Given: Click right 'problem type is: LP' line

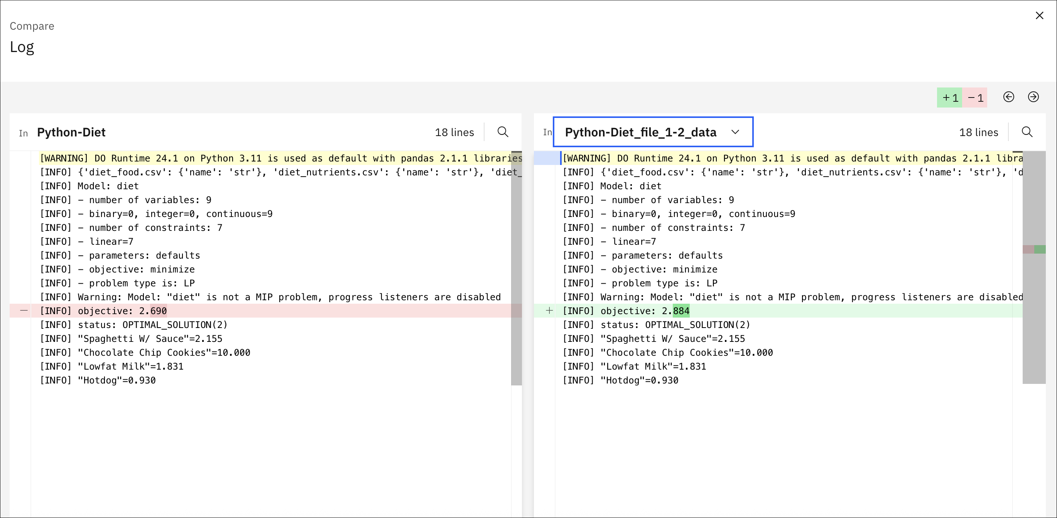Looking at the screenshot, I should 640,284.
